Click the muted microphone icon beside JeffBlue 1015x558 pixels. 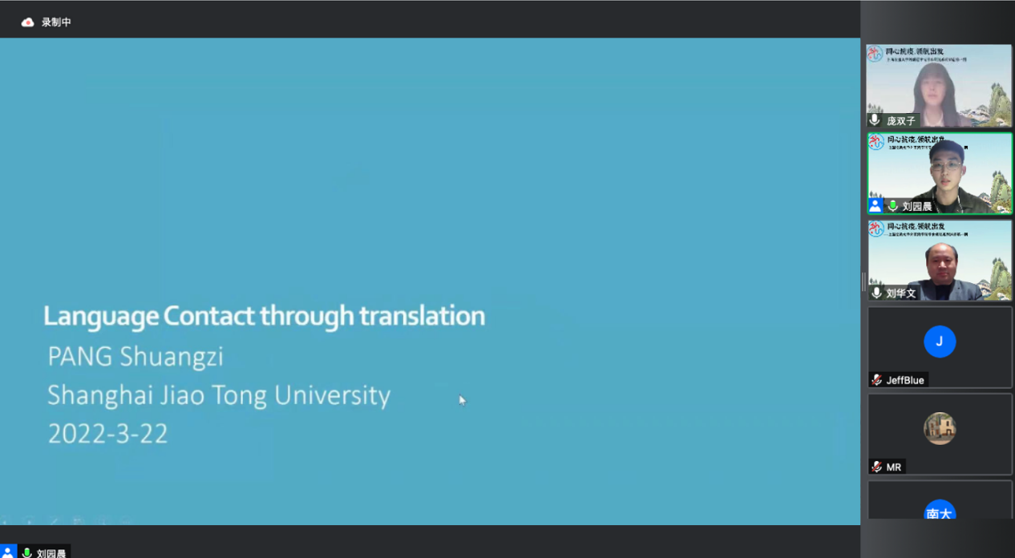pyautogui.click(x=876, y=380)
